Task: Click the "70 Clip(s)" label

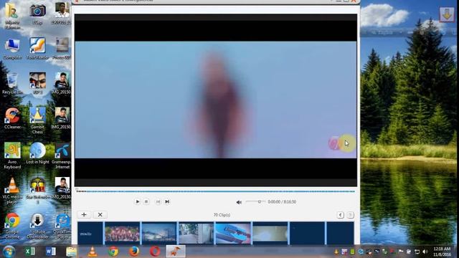Action: (x=222, y=215)
